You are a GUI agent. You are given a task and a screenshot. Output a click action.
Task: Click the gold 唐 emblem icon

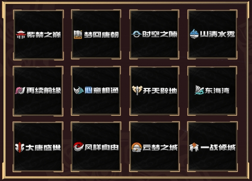[x=78, y=35]
